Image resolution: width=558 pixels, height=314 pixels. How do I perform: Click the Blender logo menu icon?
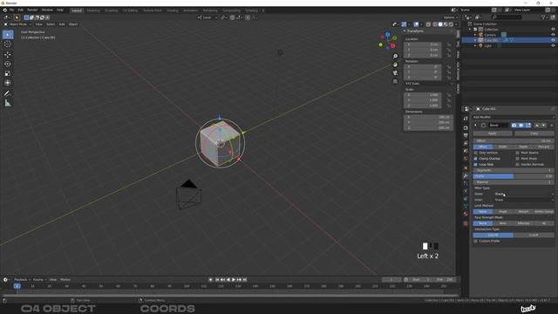pos(4,10)
